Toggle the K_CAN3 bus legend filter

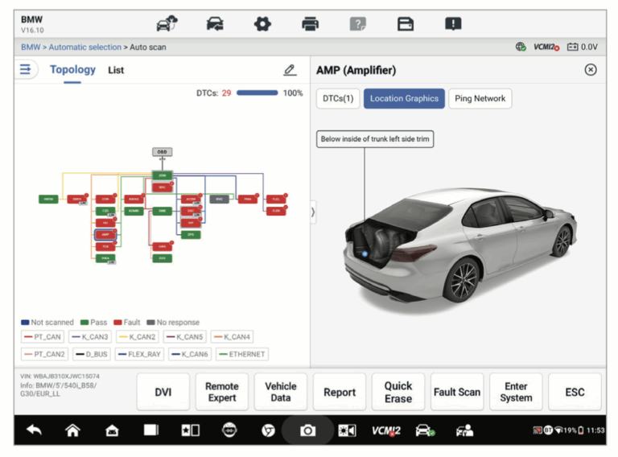(89, 337)
